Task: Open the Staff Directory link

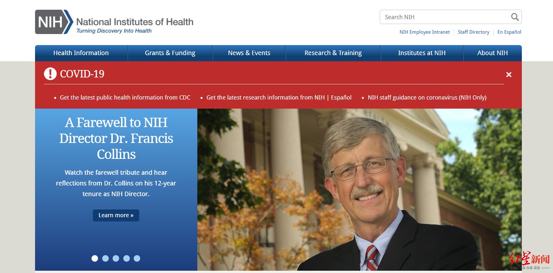Action: click(473, 32)
